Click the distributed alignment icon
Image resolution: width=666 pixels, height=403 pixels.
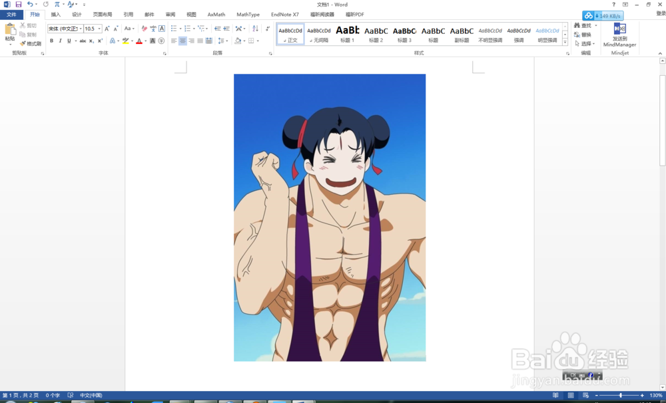(208, 41)
